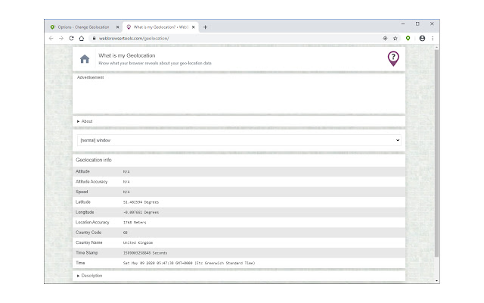Open the green geolocation extension icon
Viewport: 484px width, 303px height.
click(x=408, y=38)
